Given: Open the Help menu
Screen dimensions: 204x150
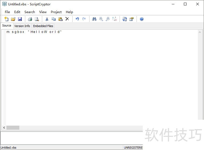Looking at the screenshot, I should 69,12.
